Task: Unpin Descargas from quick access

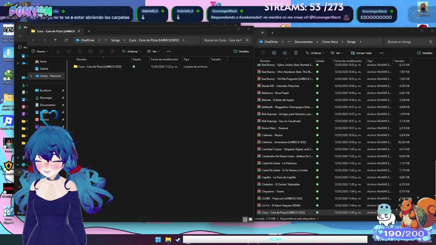Action: (63, 98)
